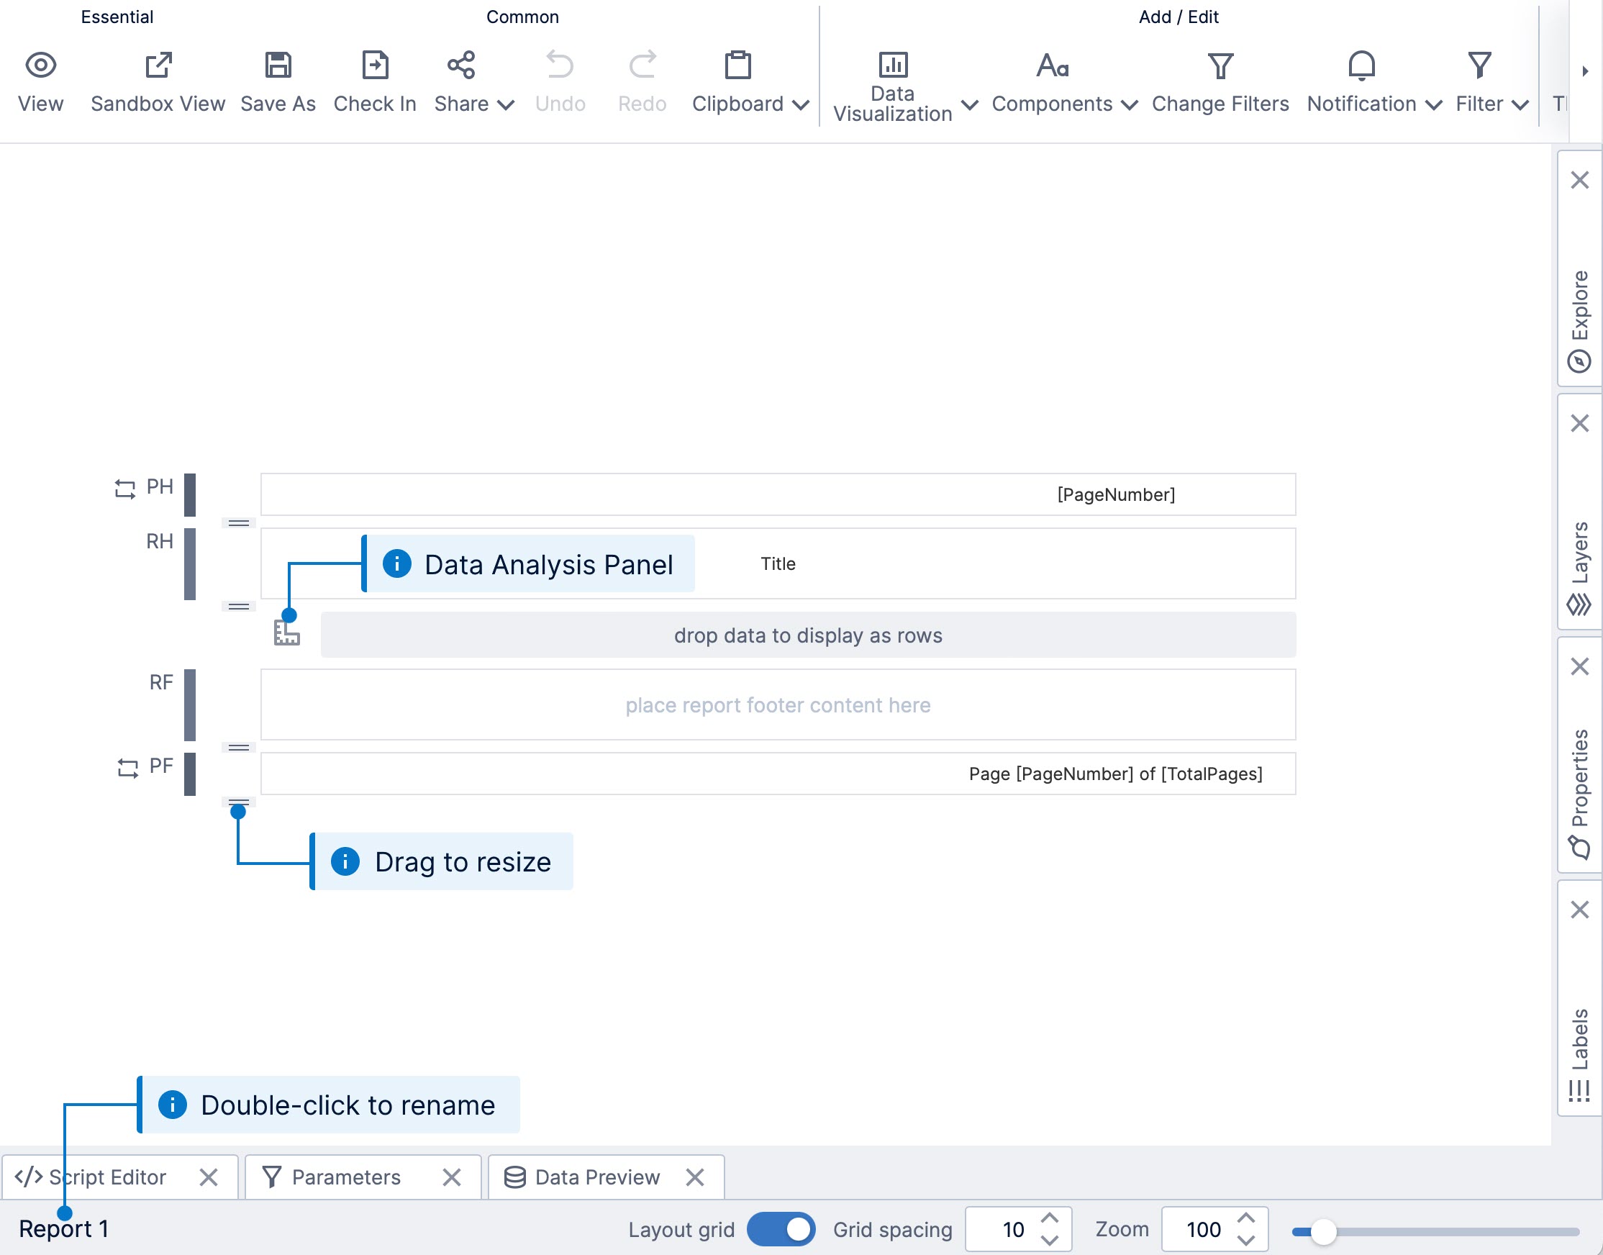Screen dimensions: 1603x1255
Task: Click the zoom slider handle
Action: (x=1323, y=1231)
